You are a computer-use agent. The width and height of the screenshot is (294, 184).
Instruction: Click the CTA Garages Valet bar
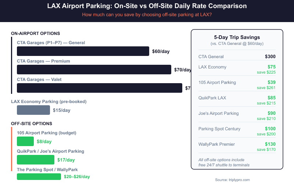tap(99, 88)
